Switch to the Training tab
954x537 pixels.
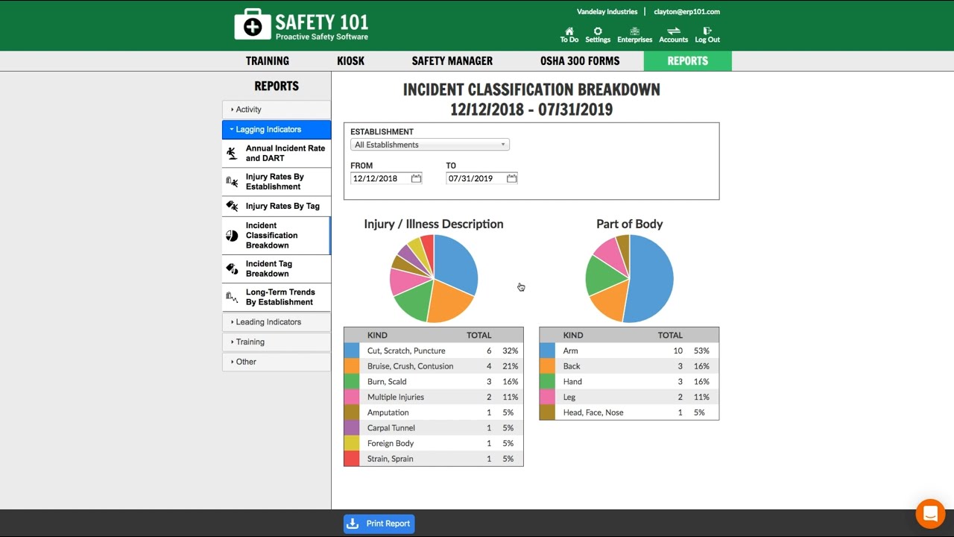[x=268, y=61]
